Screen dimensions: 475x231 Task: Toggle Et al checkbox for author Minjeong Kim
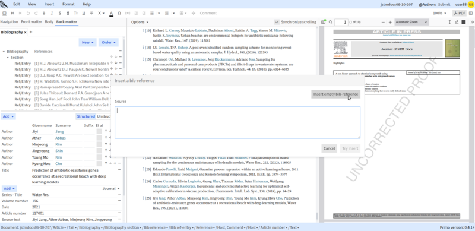99,144
